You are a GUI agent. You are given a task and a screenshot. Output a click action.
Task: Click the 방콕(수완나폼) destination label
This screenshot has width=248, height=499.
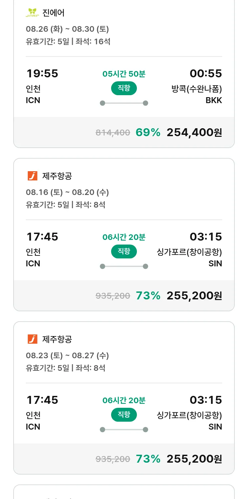[x=197, y=89]
